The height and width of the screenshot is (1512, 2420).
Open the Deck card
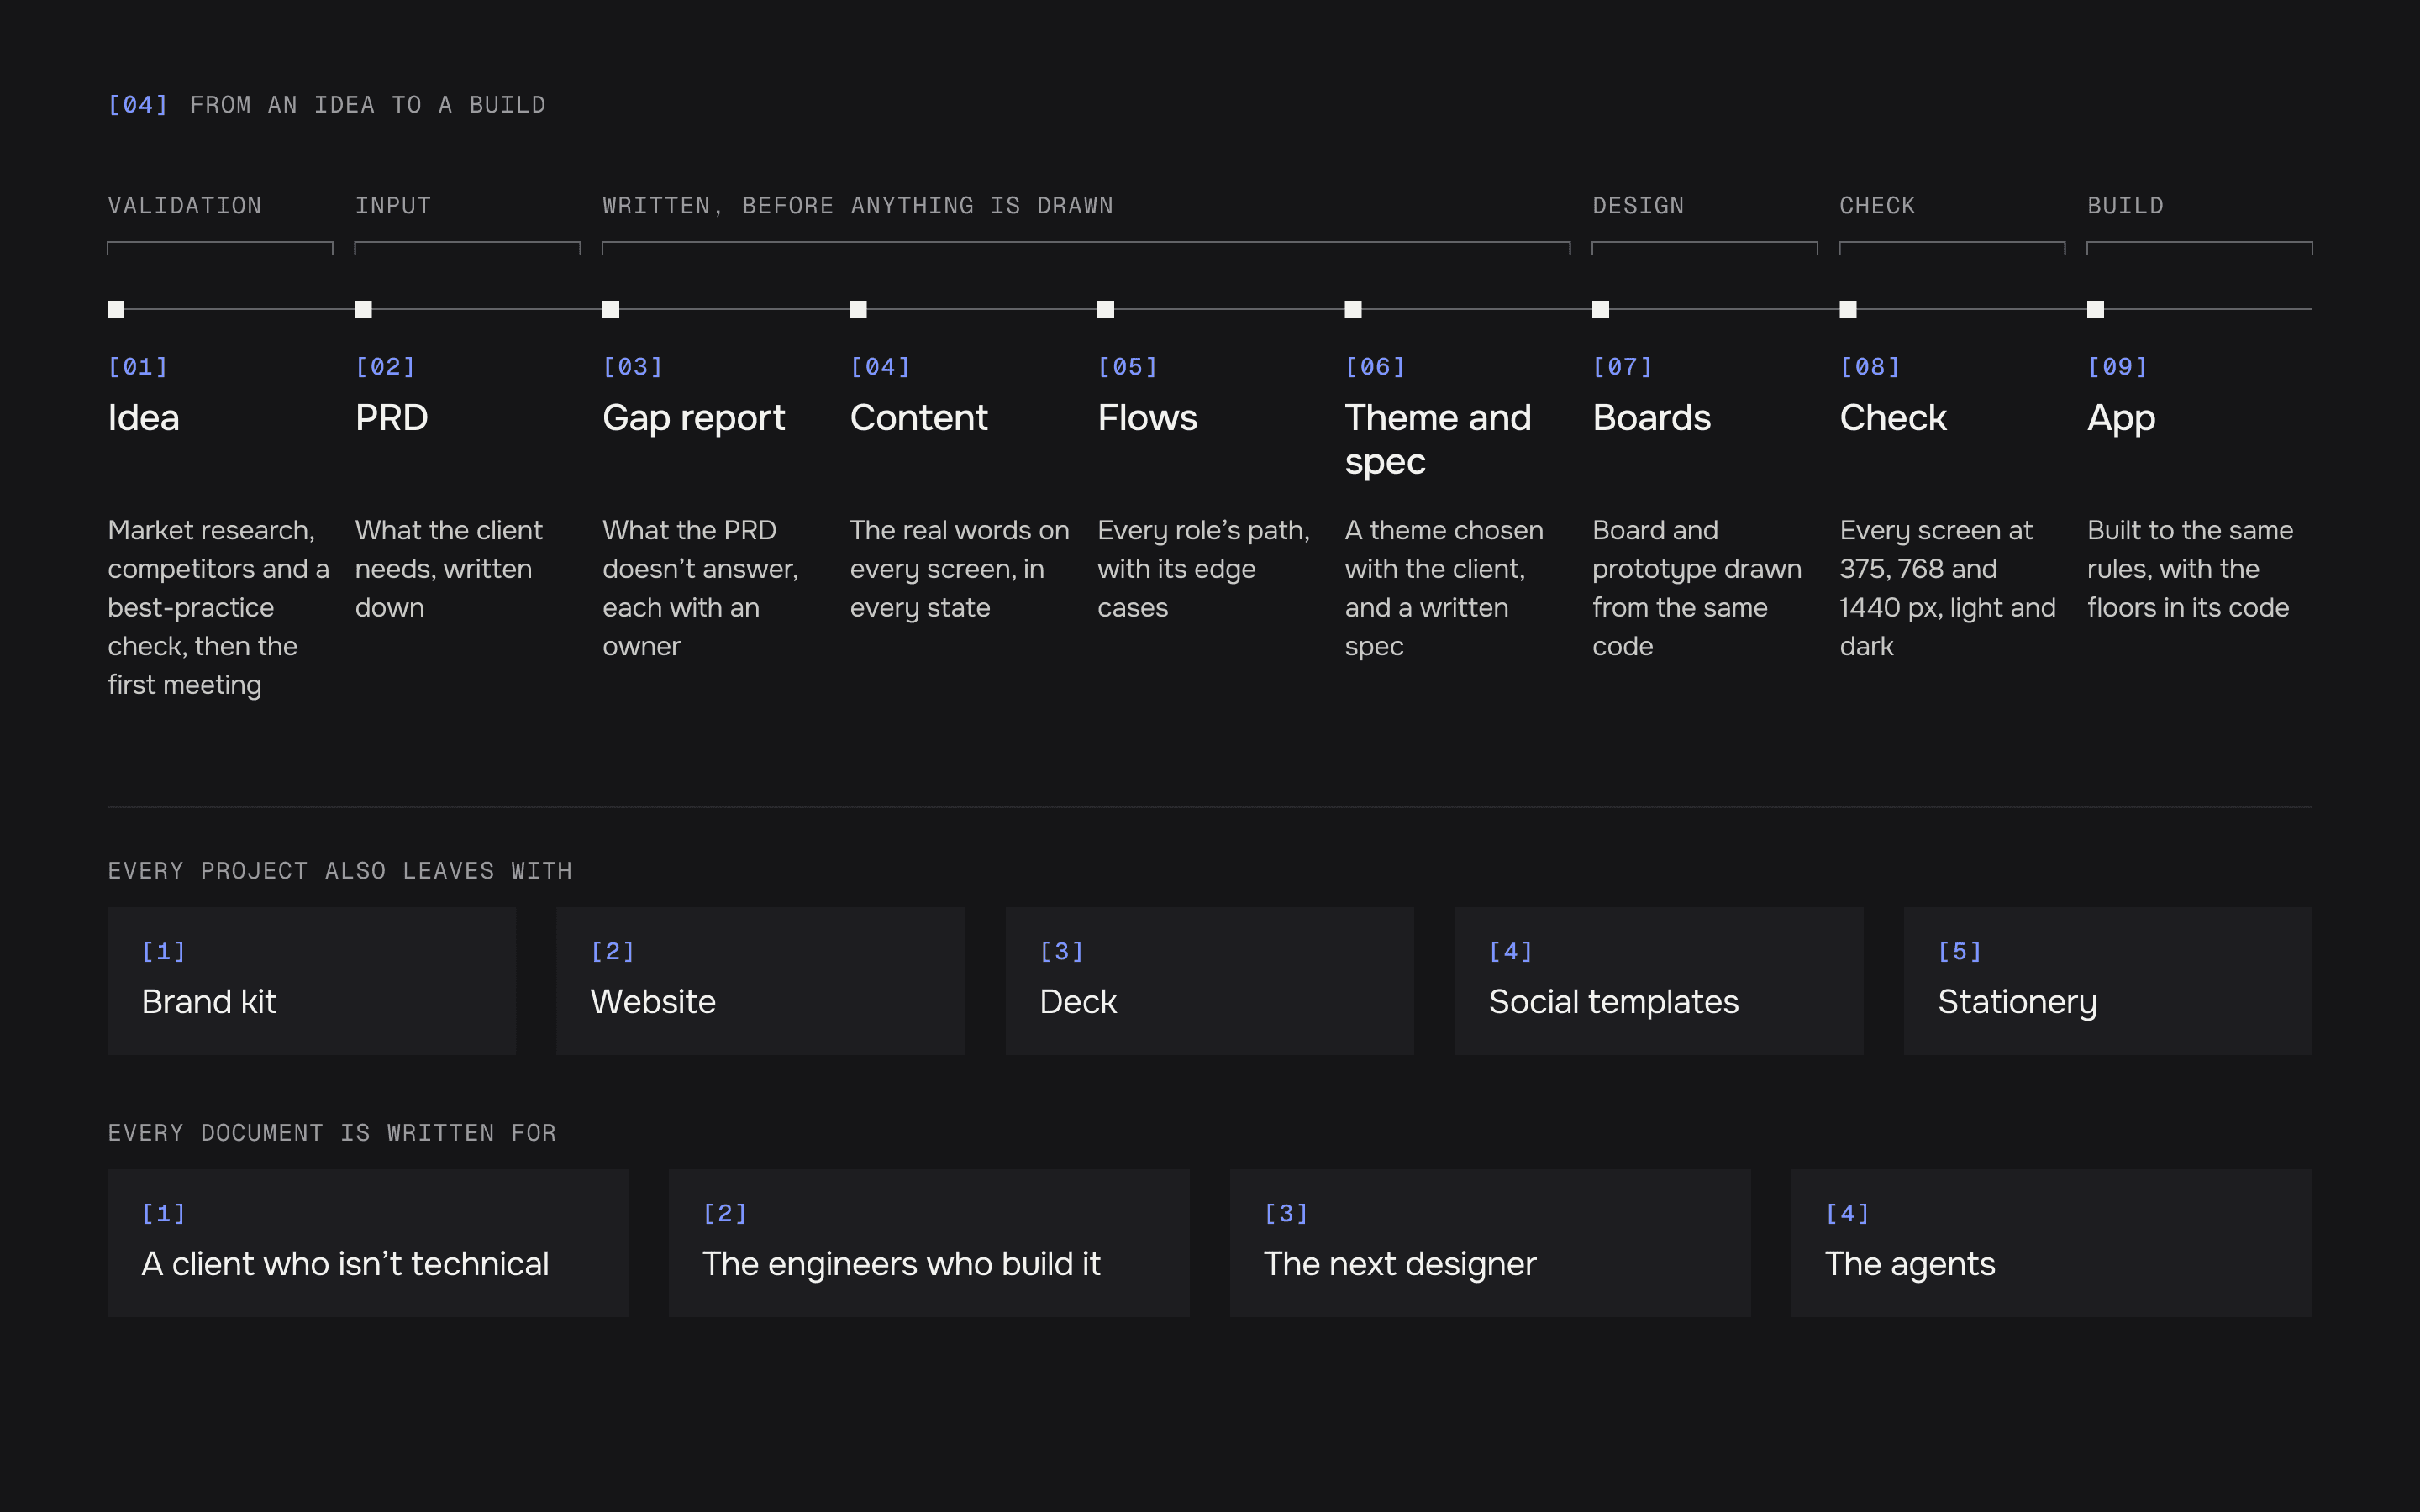tap(1210, 981)
